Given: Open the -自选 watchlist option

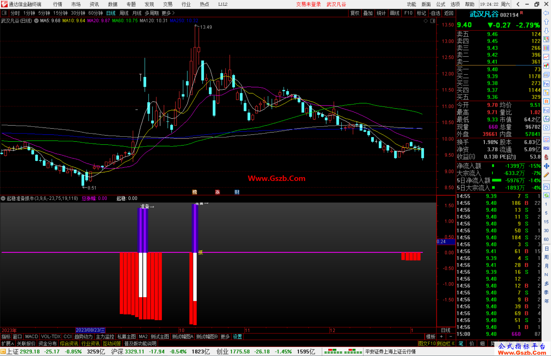Looking at the screenshot, I should click(435, 13).
